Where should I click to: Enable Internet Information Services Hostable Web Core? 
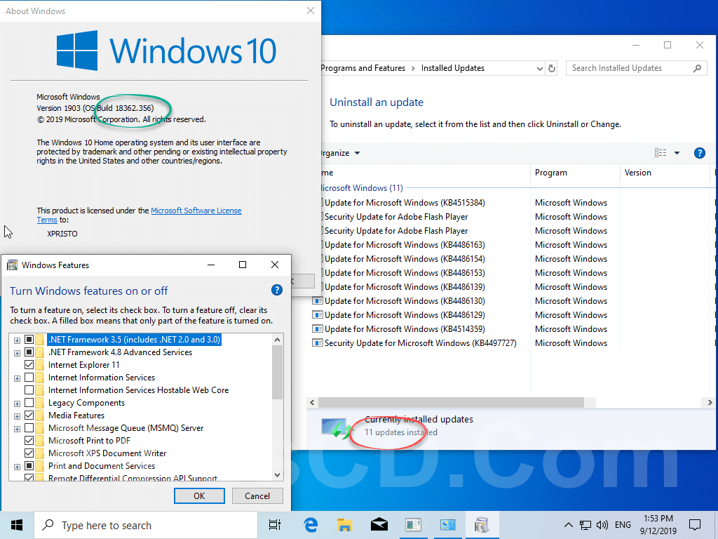click(29, 390)
